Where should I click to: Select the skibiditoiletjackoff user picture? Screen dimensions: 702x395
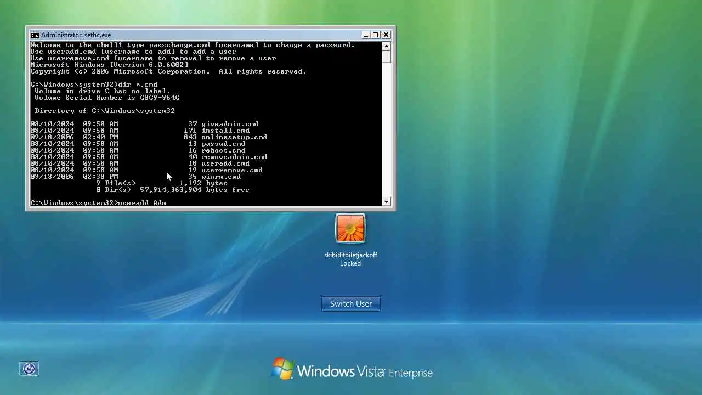350,228
